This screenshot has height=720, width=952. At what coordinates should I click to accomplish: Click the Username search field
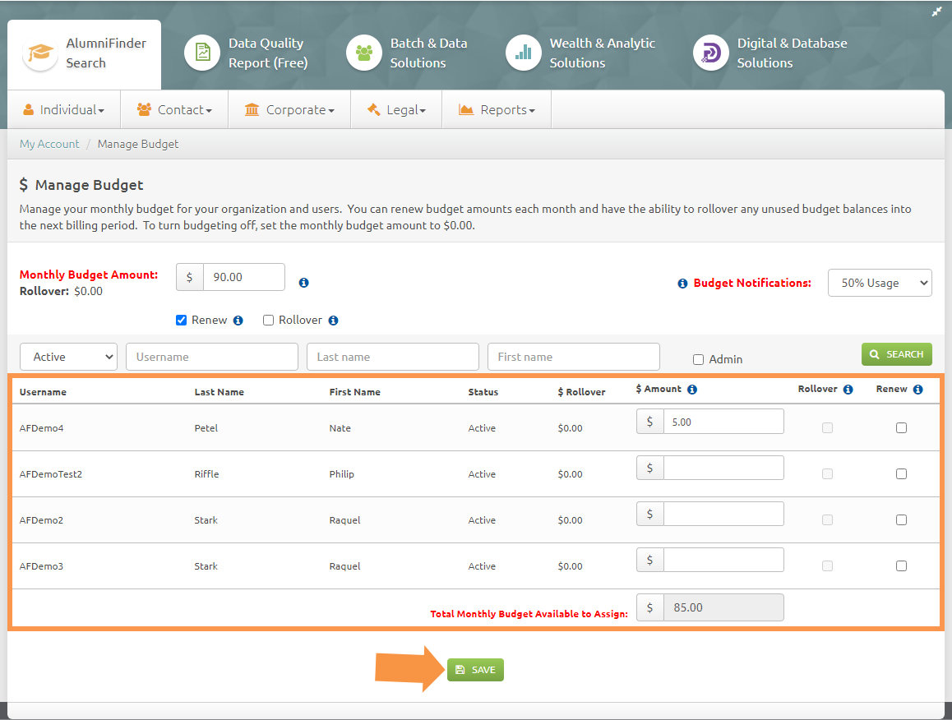tap(212, 357)
